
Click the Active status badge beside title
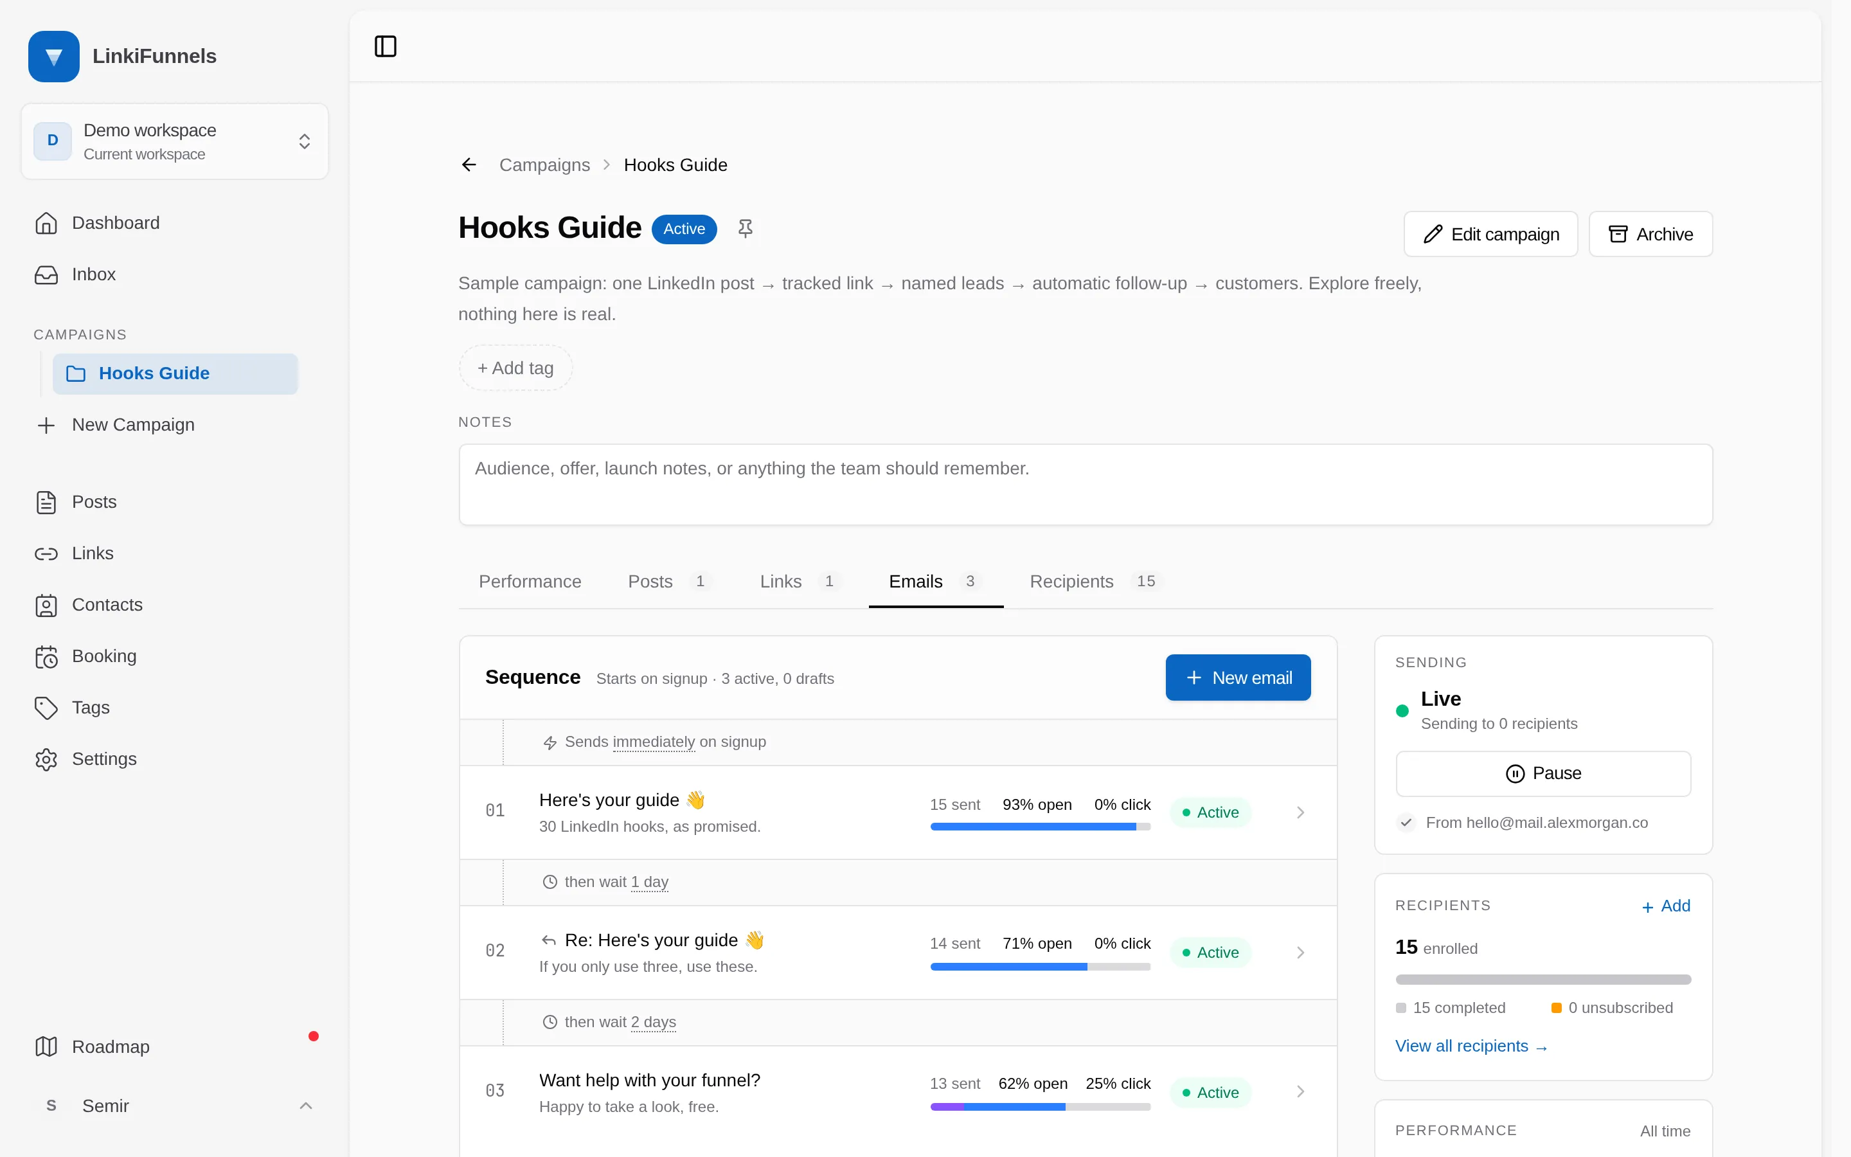point(684,229)
